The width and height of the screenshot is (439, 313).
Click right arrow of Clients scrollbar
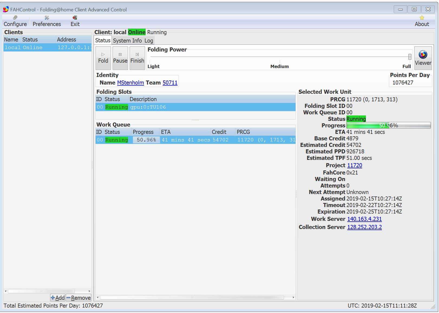point(89,291)
